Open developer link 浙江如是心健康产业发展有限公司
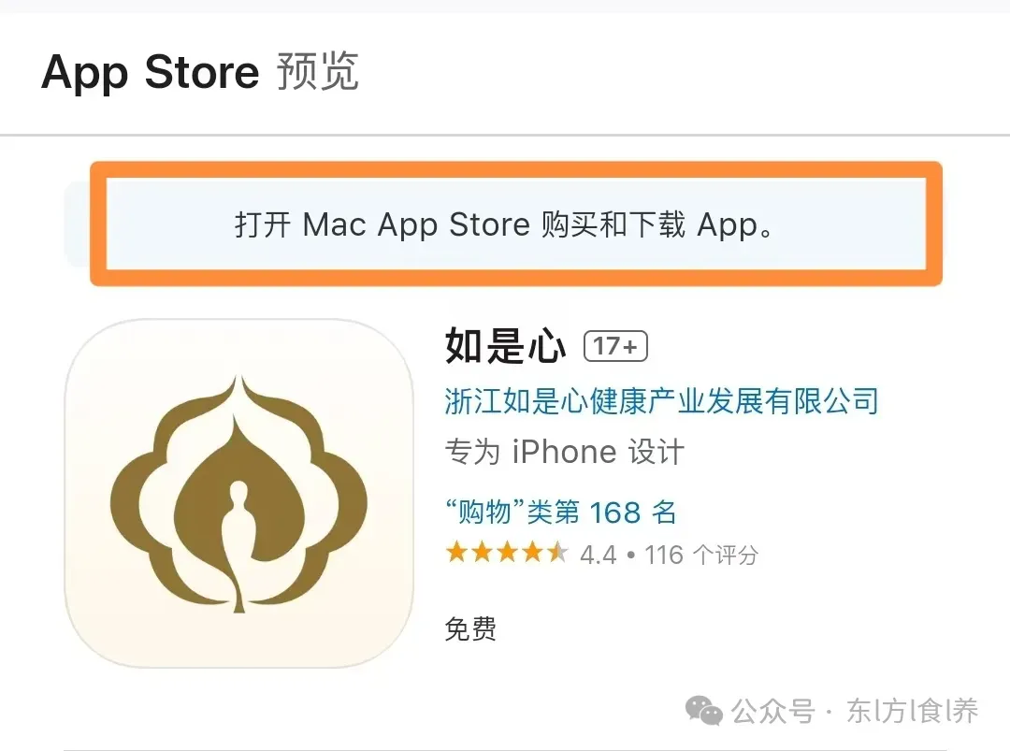1010x751 pixels. click(x=661, y=401)
